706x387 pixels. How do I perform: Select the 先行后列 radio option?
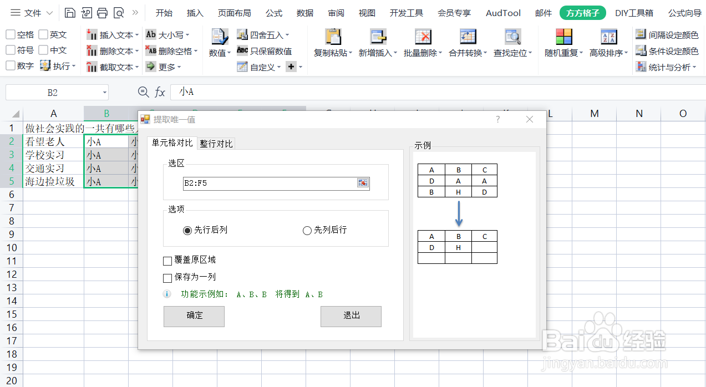tap(187, 231)
